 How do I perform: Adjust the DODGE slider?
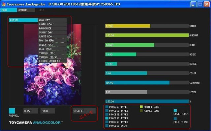tap(147, 64)
